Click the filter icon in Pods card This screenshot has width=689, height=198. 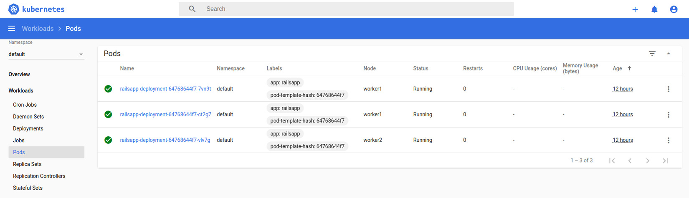pos(652,53)
